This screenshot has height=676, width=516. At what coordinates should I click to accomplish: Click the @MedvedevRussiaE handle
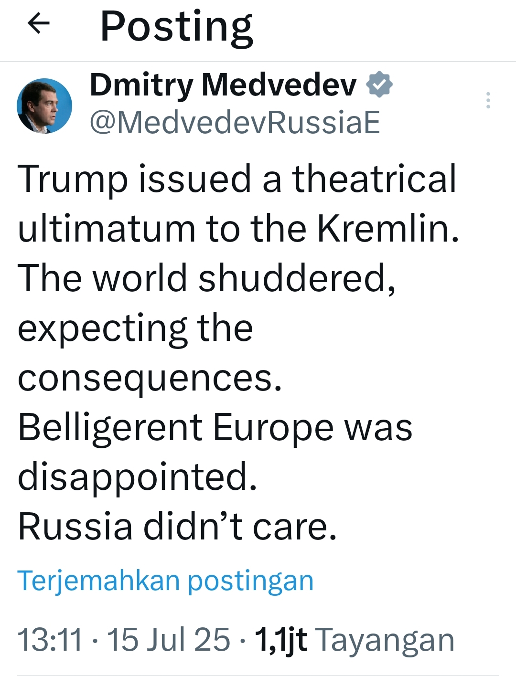pyautogui.click(x=235, y=122)
